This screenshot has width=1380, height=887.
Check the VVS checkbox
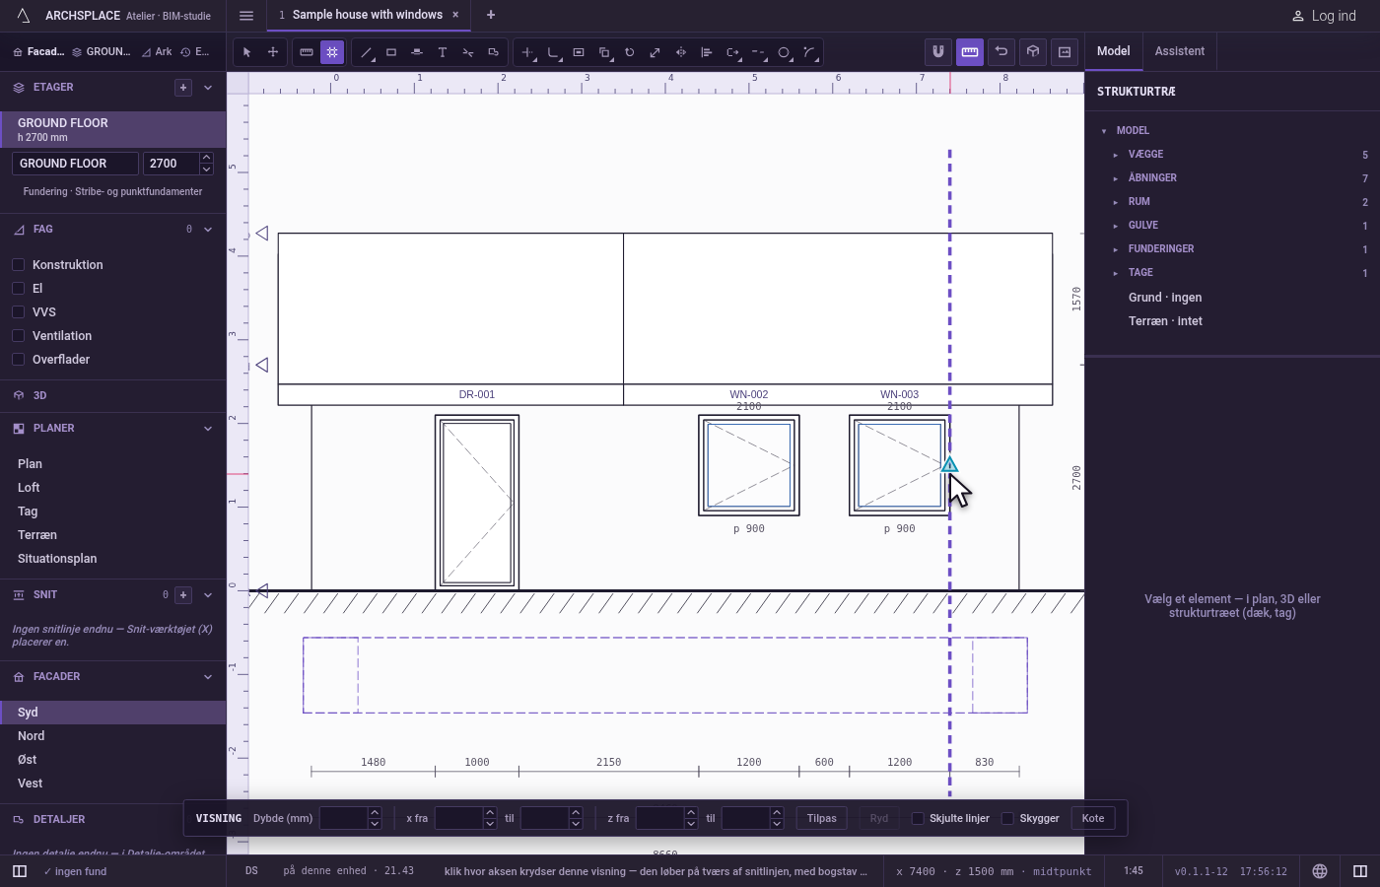[18, 312]
